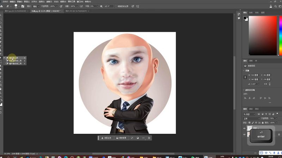Open the flow value slider arrow
The height and width of the screenshot is (158, 282).
click(x=77, y=6)
